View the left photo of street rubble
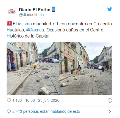 33,68
